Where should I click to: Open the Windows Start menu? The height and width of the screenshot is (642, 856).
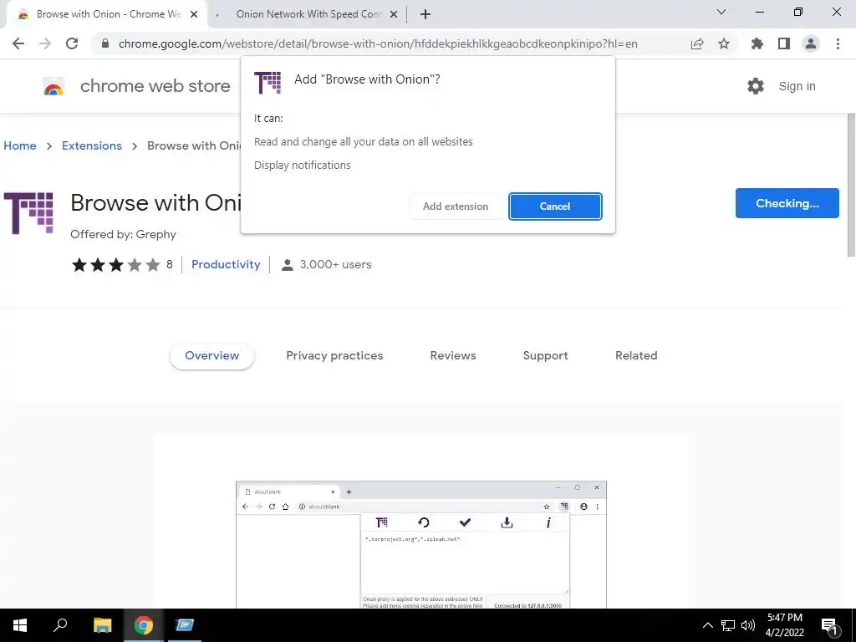click(20, 625)
